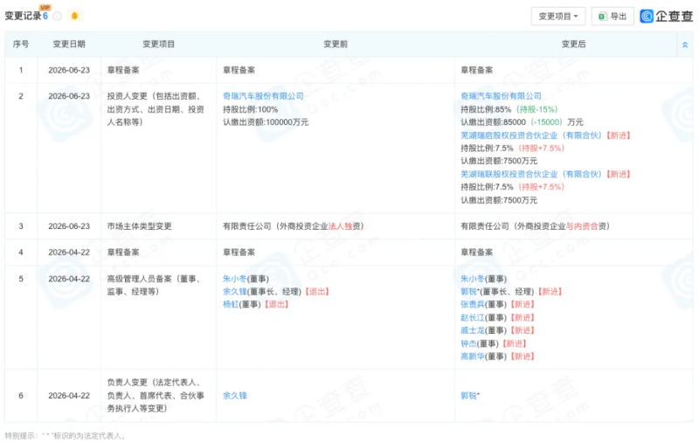Open 余久锋 link in row 6

234,395
